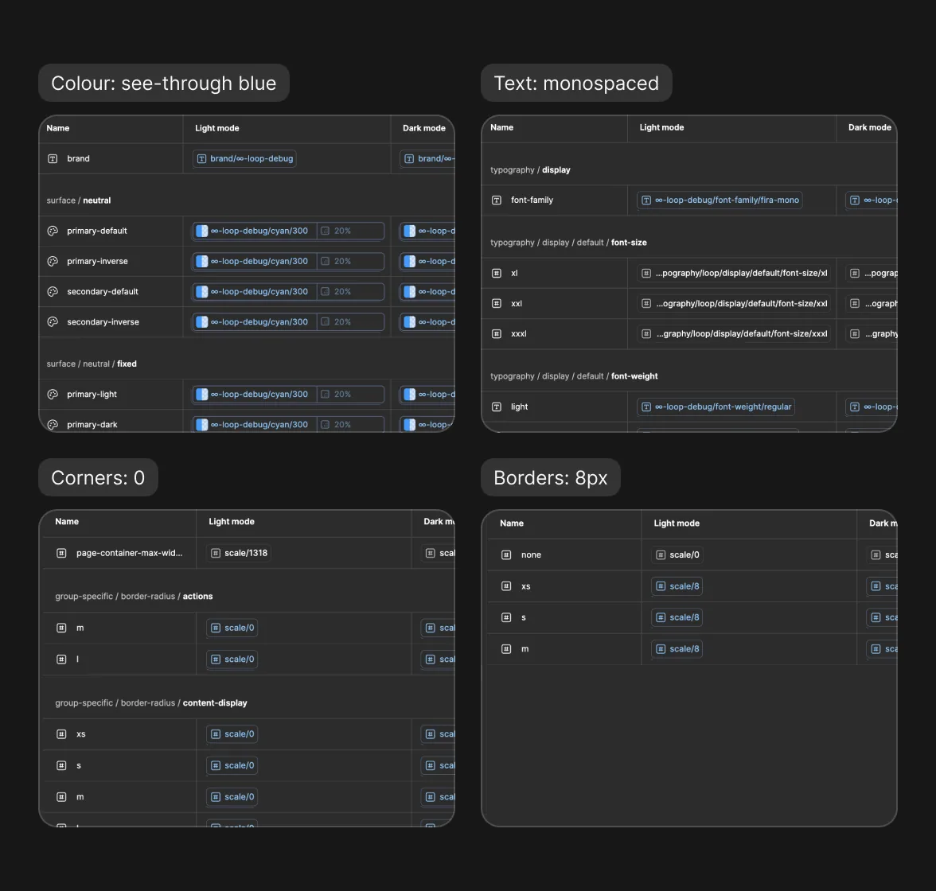Click the ...graphy/loop/display/default/font-size/xxxl value
Screen dimensions: 936x891
click(734, 333)
